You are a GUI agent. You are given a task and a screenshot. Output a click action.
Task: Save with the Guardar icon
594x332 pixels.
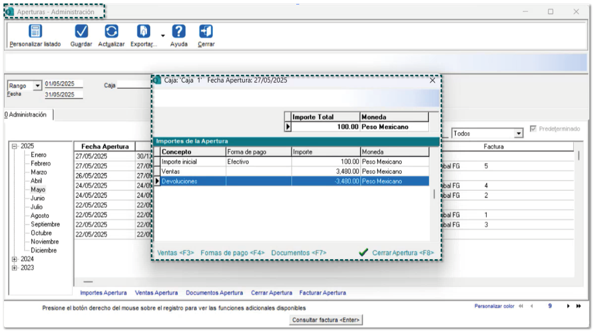coord(81,31)
